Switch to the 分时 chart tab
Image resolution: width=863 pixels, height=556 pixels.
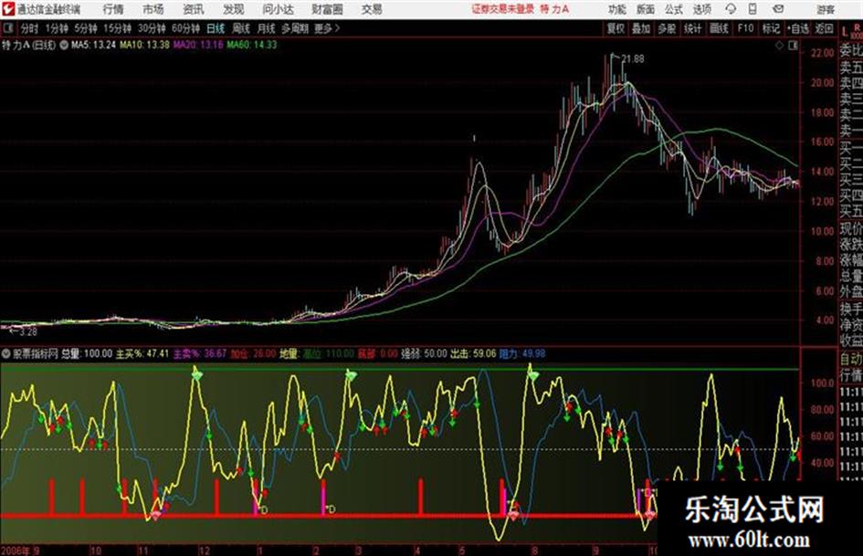point(30,28)
